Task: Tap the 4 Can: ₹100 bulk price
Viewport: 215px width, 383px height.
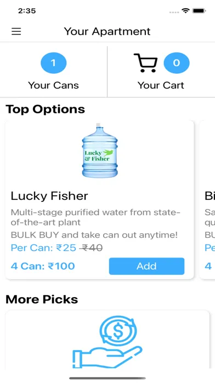Action: 43,266
